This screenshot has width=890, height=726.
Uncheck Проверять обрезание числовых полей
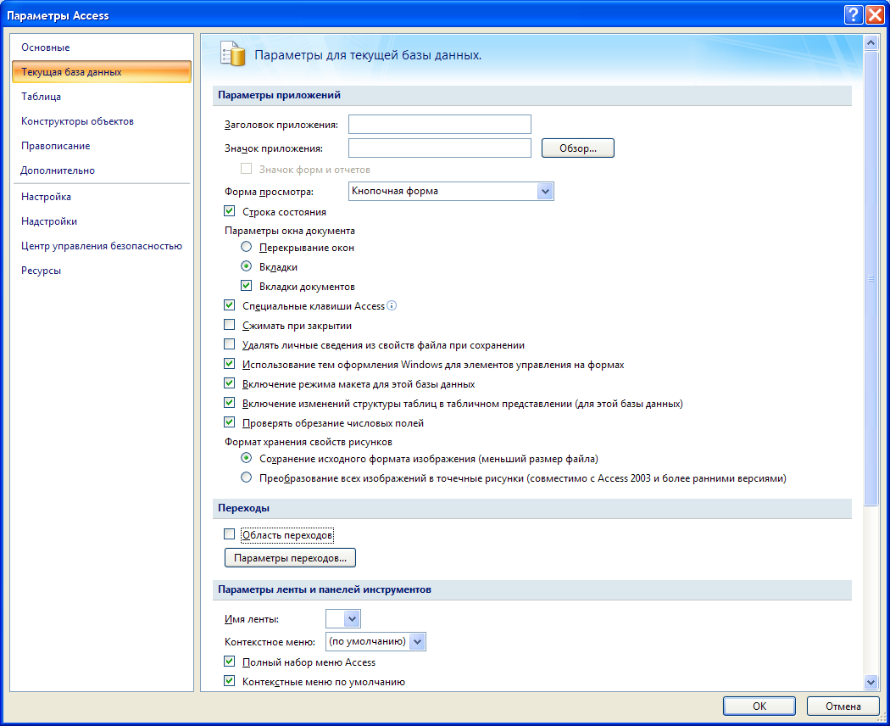coord(230,422)
